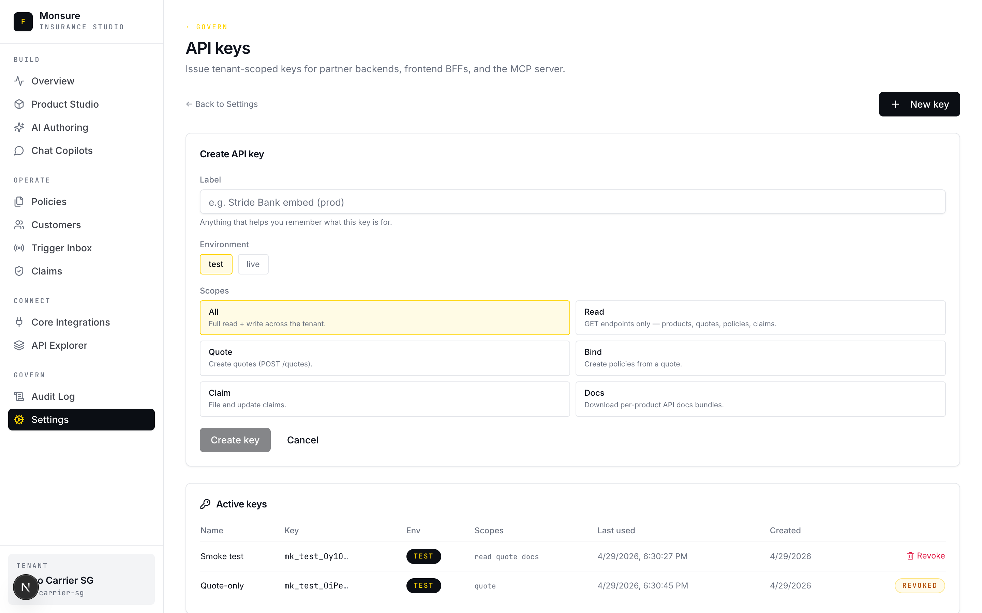Click the Claims shield icon
This screenshot has height=613, width=982.
(x=19, y=271)
